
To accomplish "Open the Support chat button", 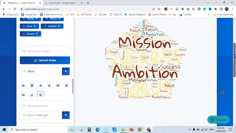I will tap(218, 120).
